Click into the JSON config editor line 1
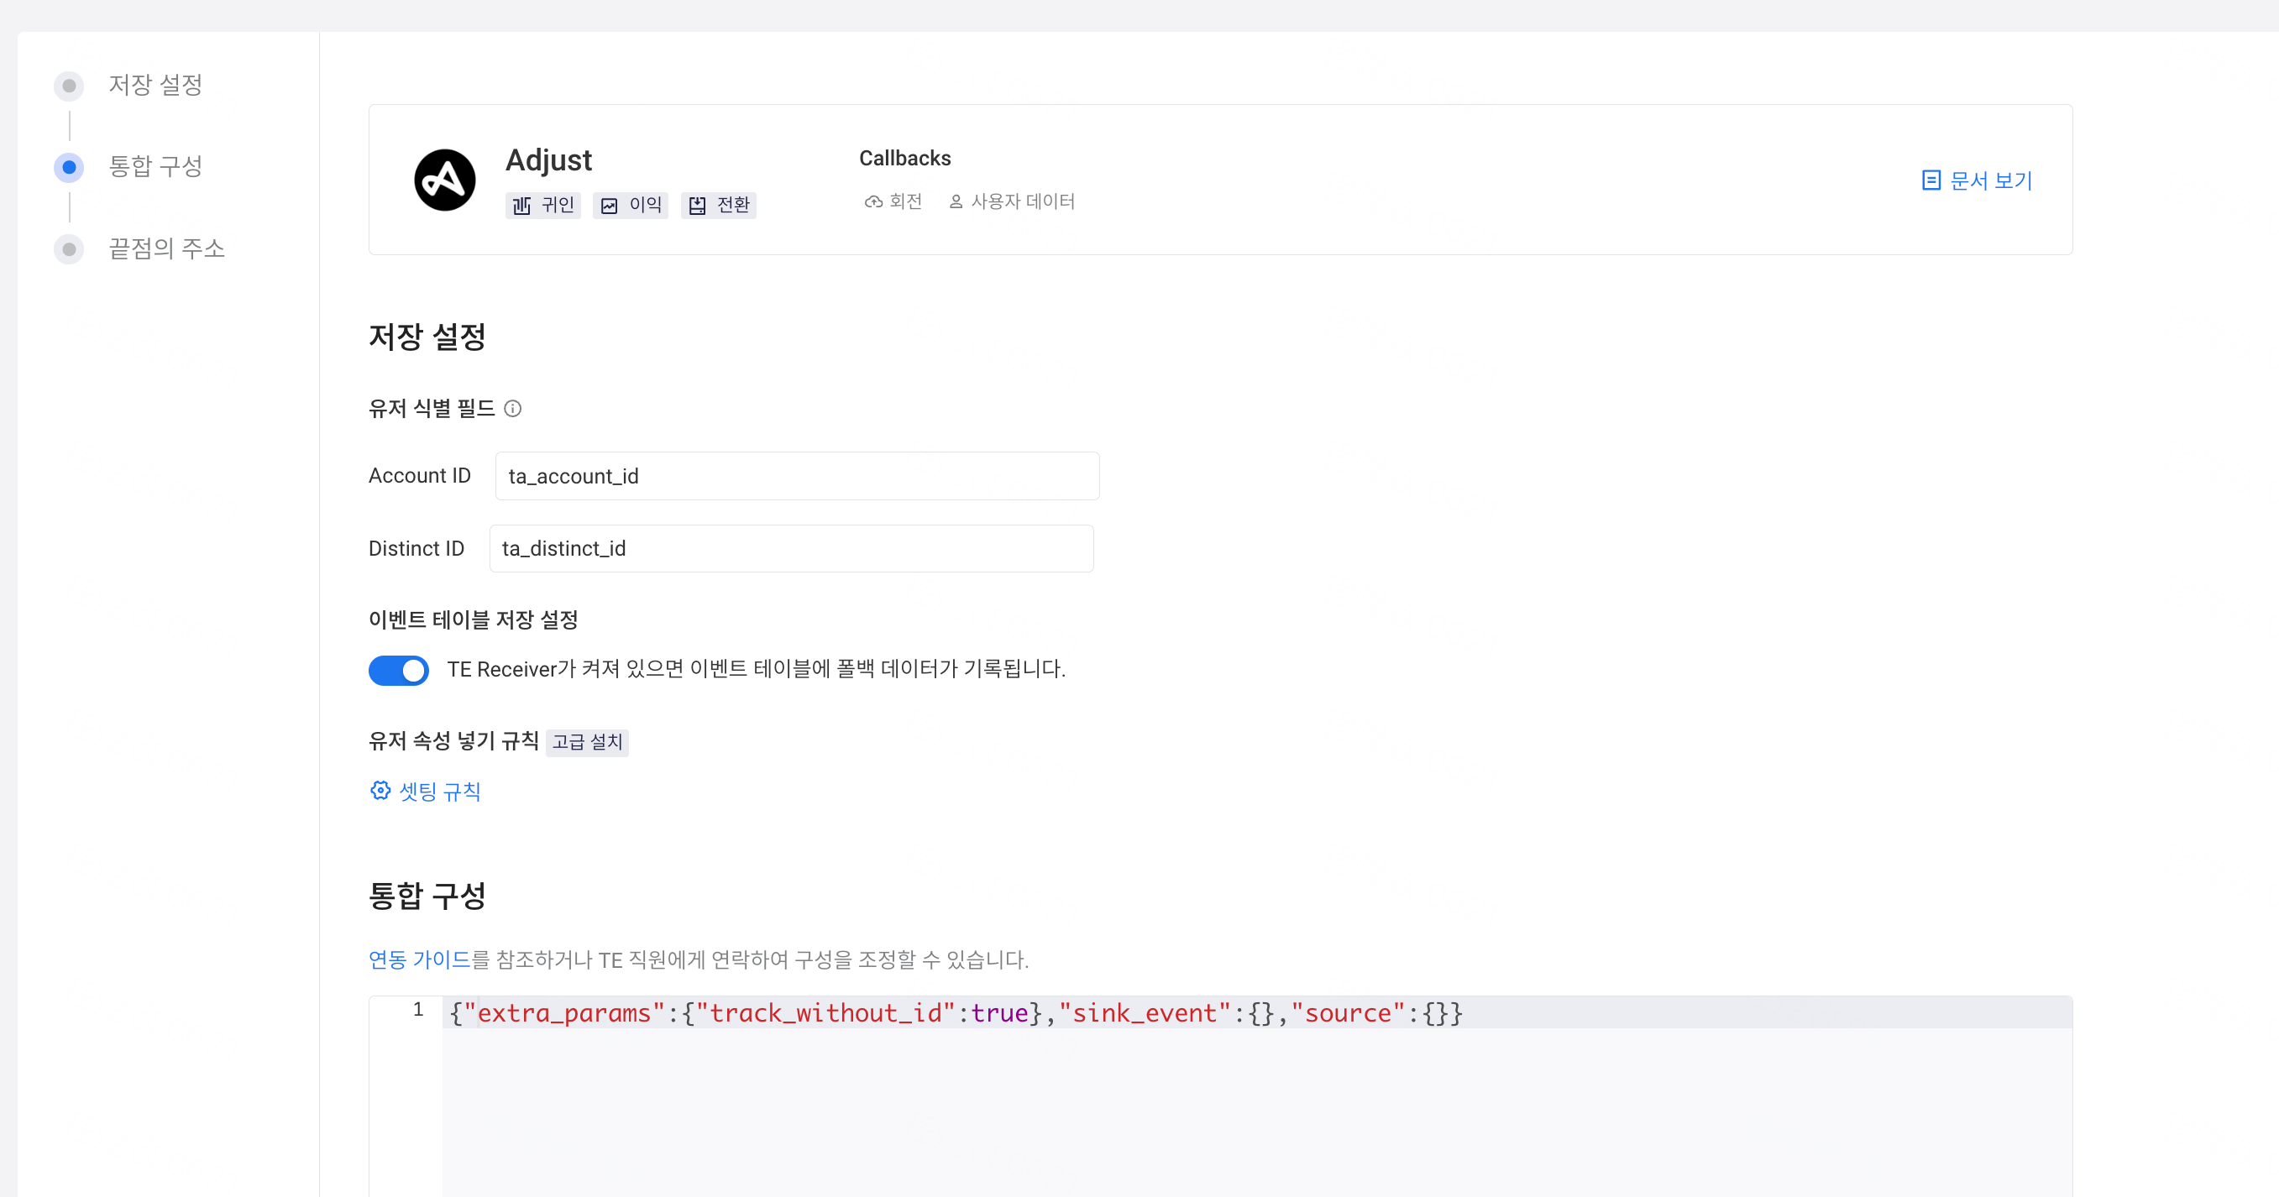The image size is (2279, 1197). point(1256,1013)
